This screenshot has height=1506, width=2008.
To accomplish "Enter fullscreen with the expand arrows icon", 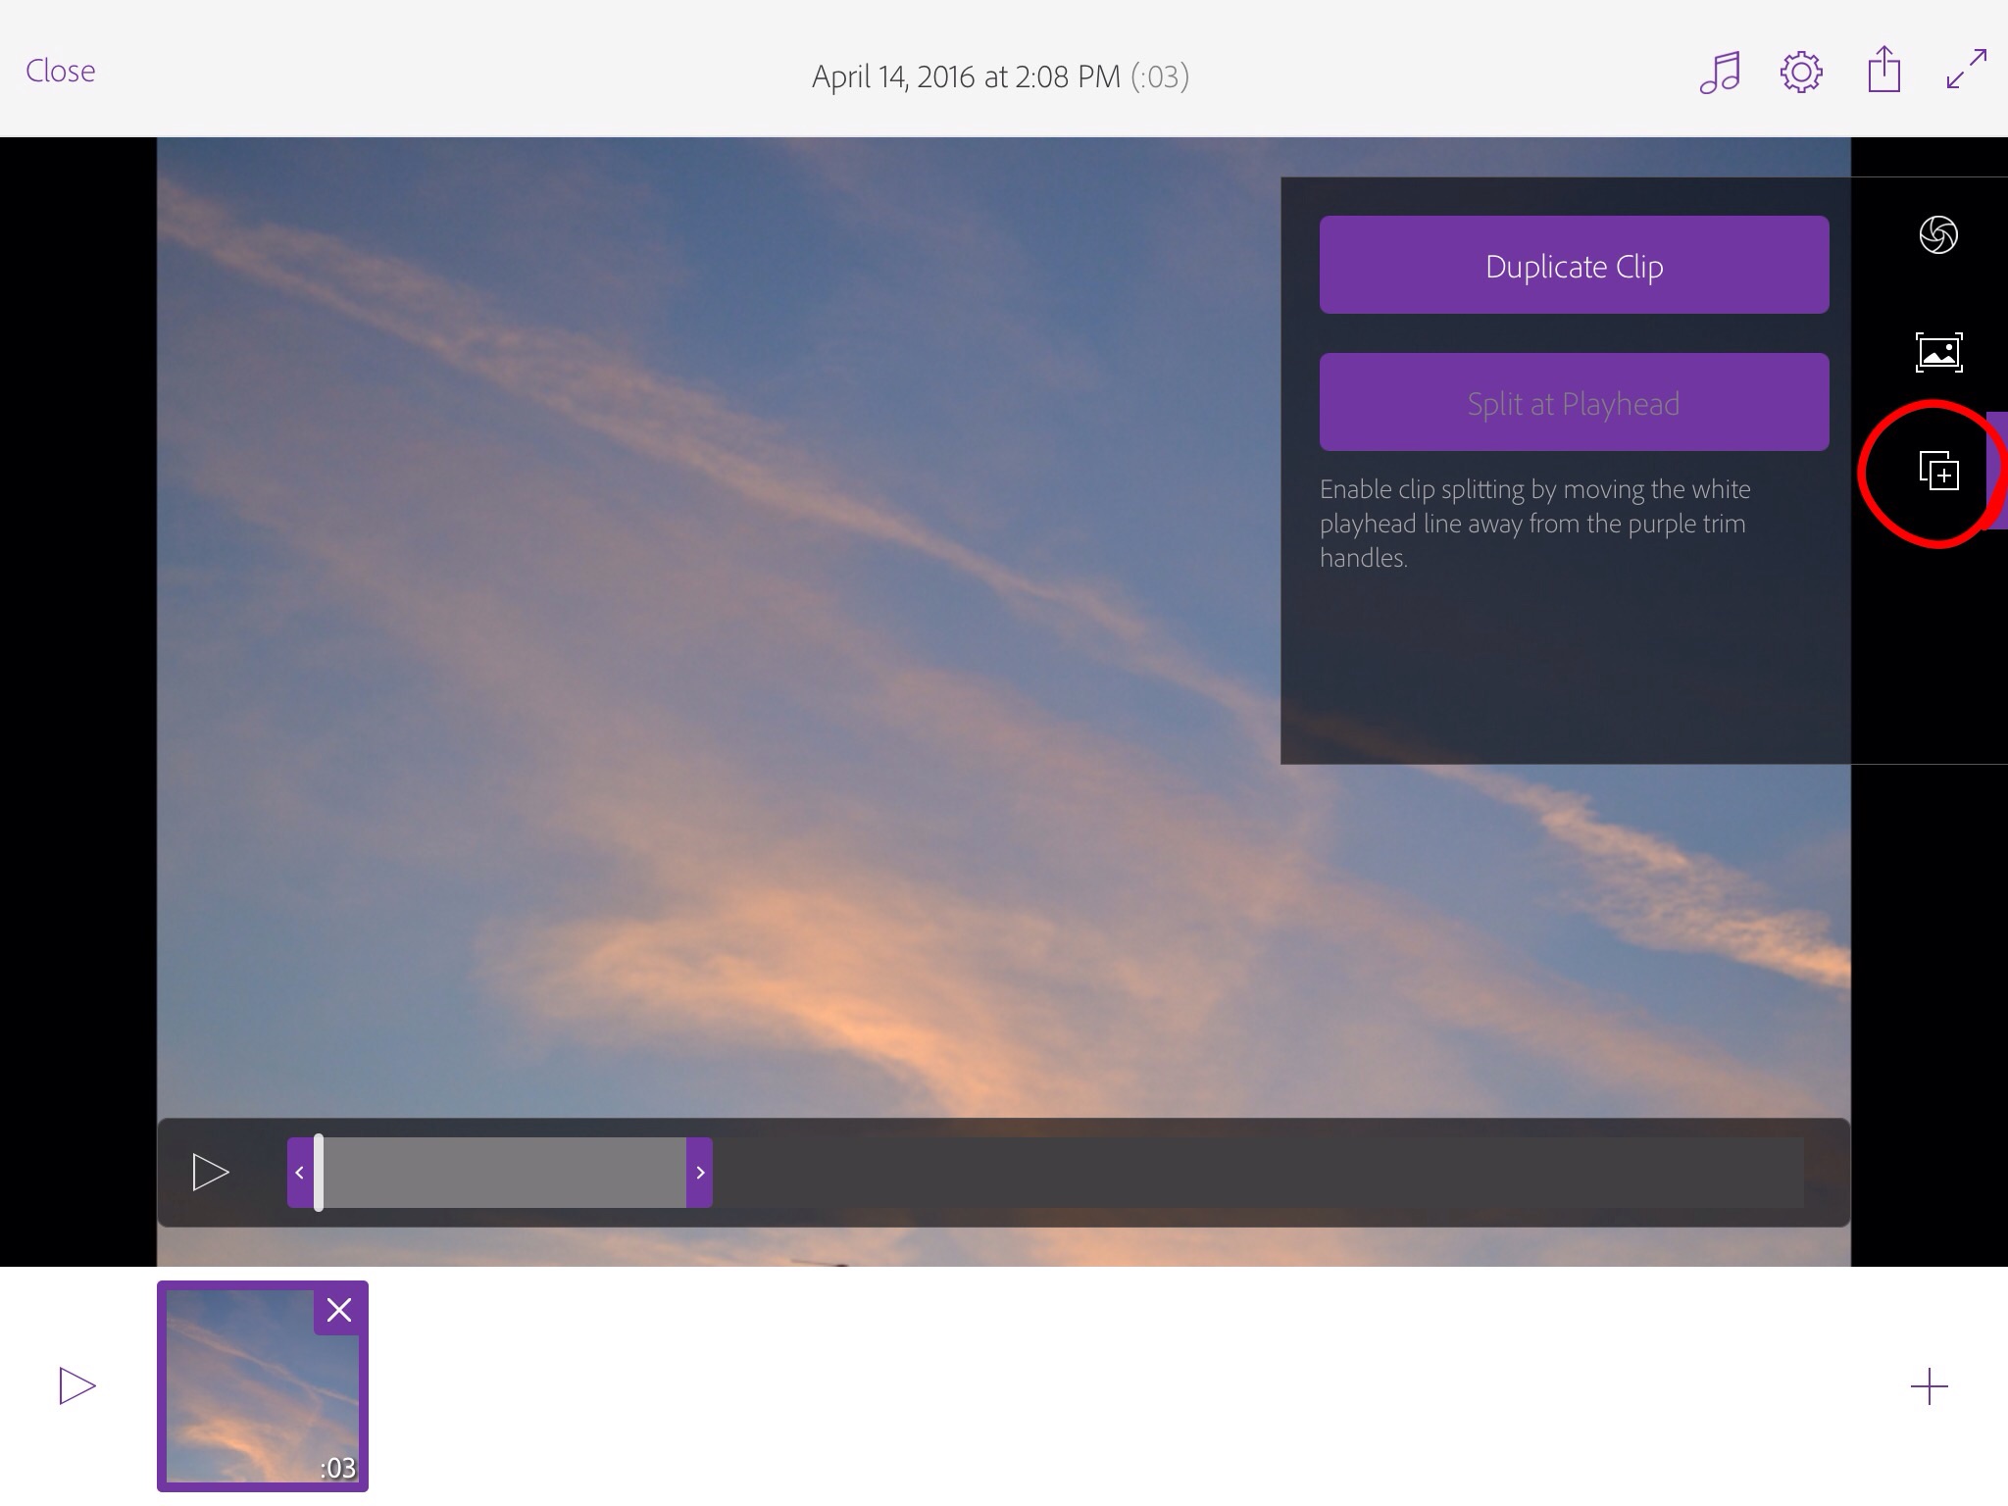I will click(1966, 70).
